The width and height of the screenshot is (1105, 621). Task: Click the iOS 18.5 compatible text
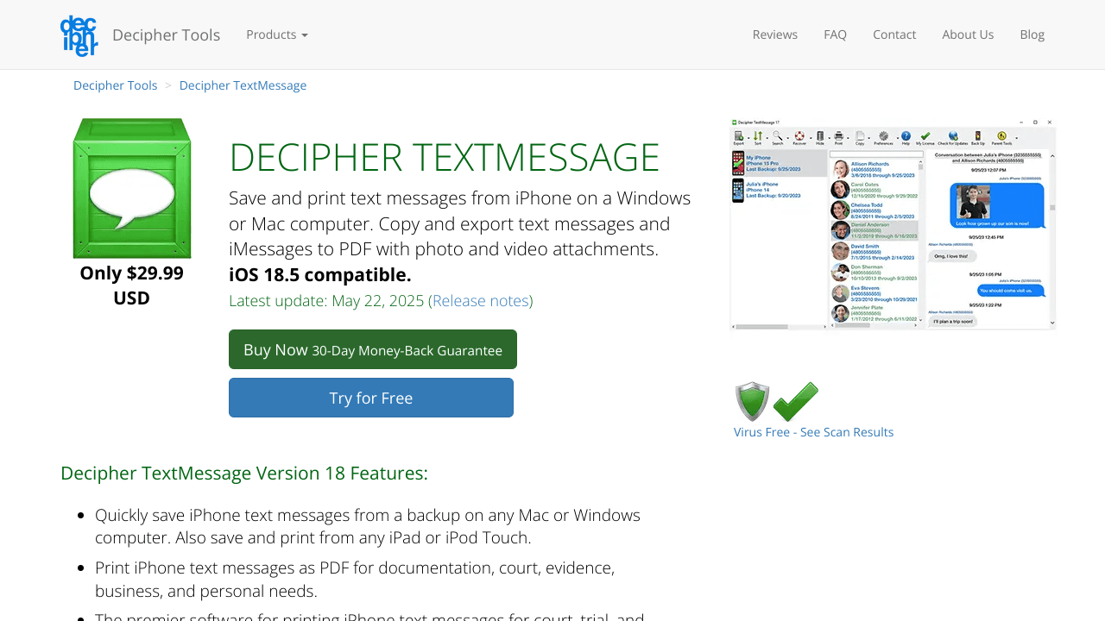pos(320,274)
